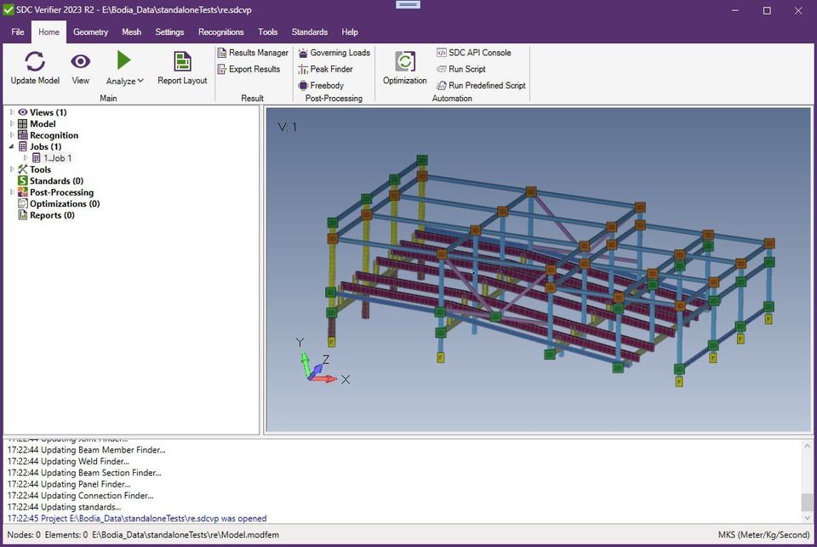The width and height of the screenshot is (817, 547).
Task: Switch to the Geometry tab
Action: [x=90, y=32]
